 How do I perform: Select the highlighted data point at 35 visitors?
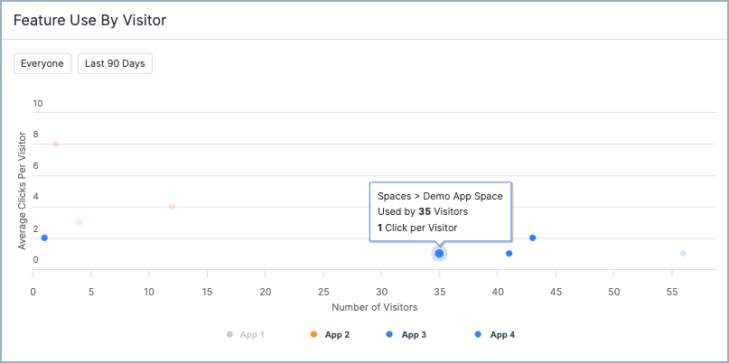click(439, 254)
